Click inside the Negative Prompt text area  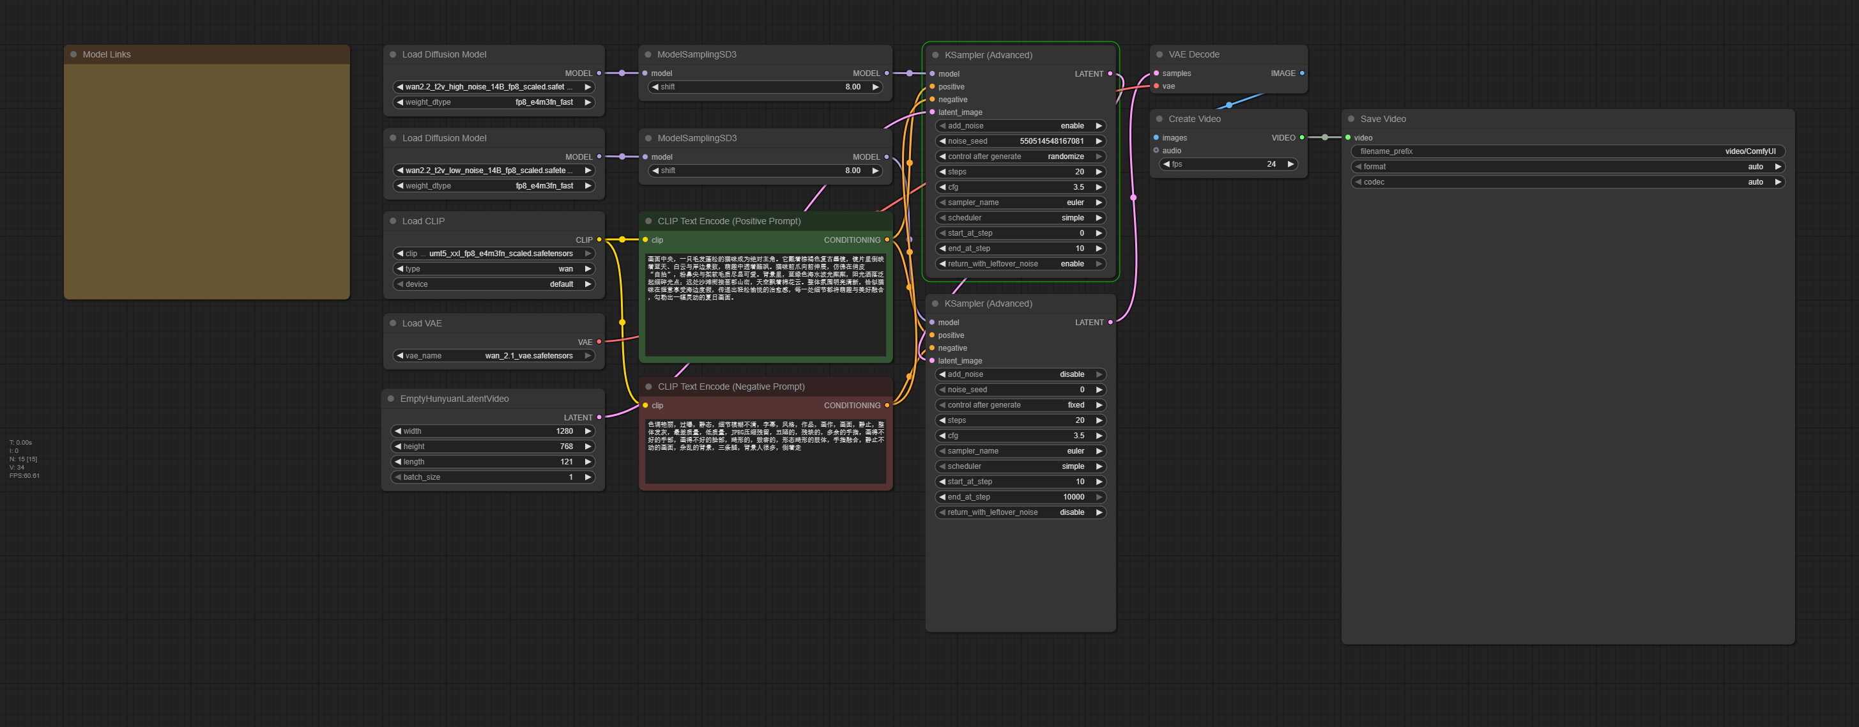tap(766, 450)
